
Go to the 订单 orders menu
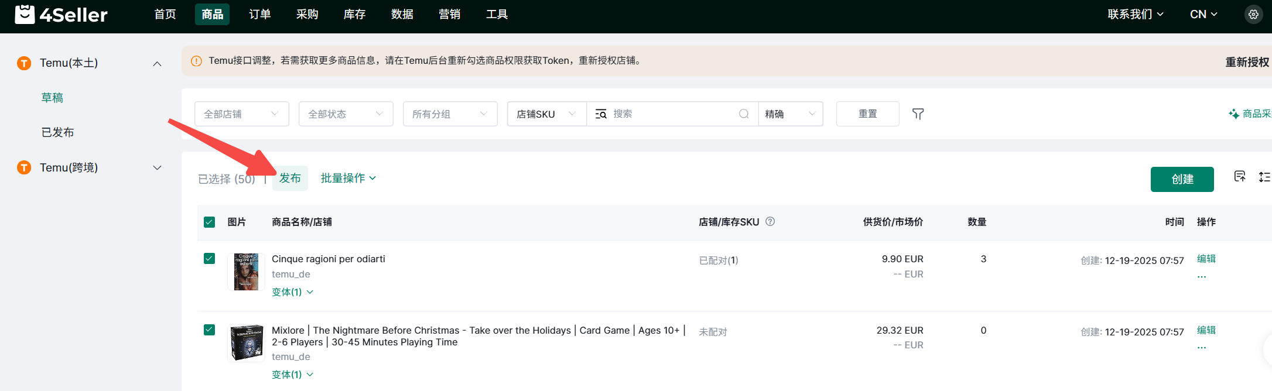coord(259,14)
